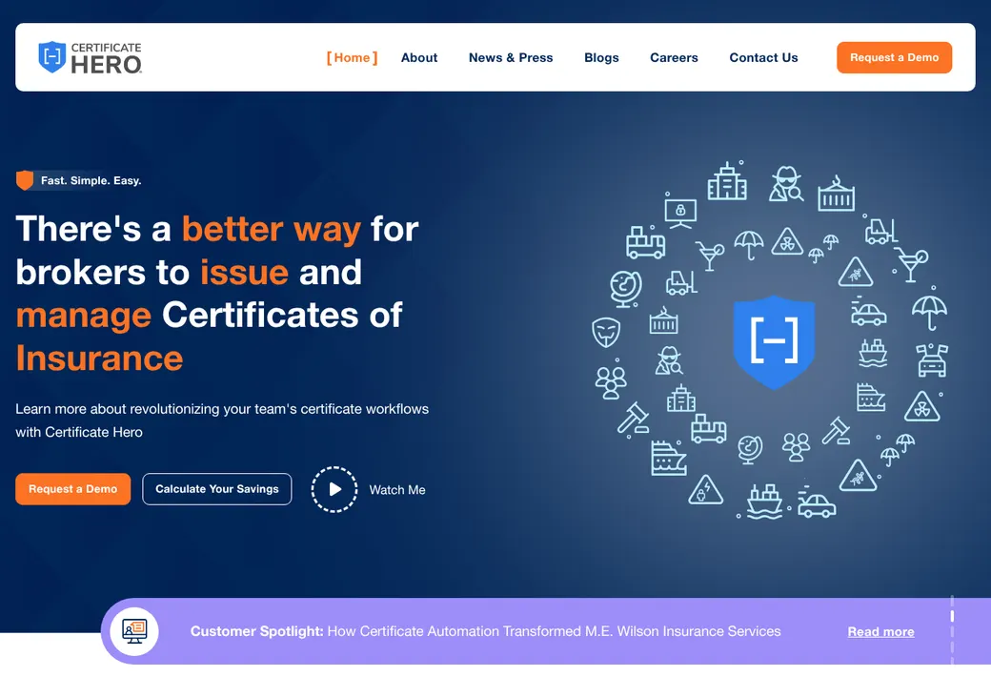This screenshot has height=697, width=991.
Task: Click the Customer Spotlight headline text
Action: pos(485,631)
